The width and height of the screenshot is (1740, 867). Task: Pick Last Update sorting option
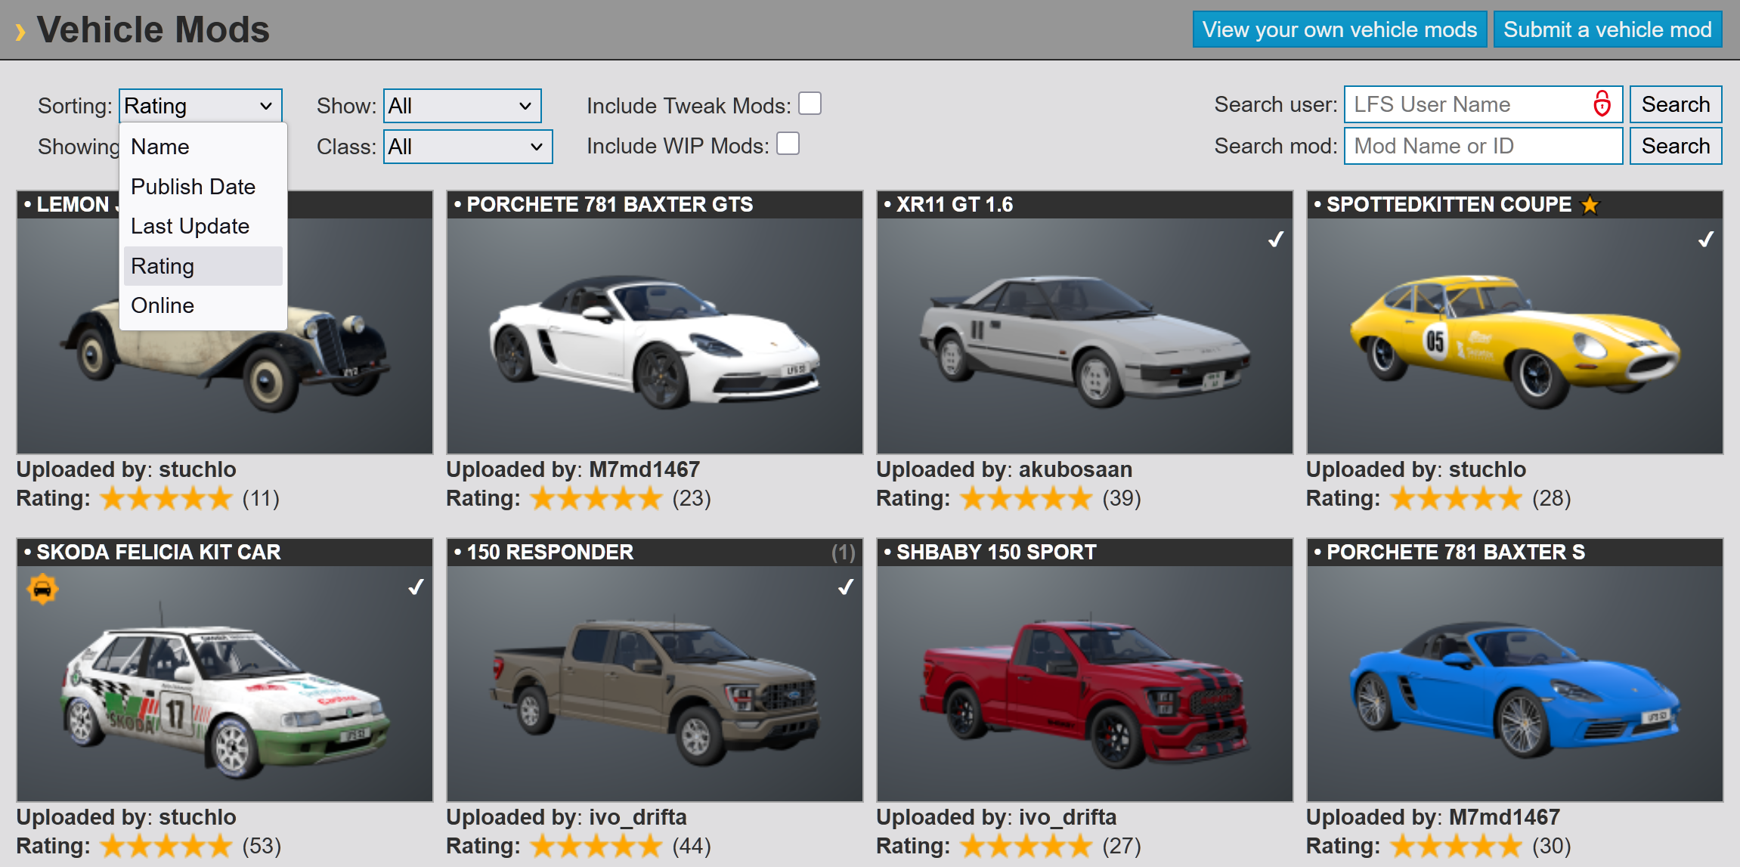(190, 226)
